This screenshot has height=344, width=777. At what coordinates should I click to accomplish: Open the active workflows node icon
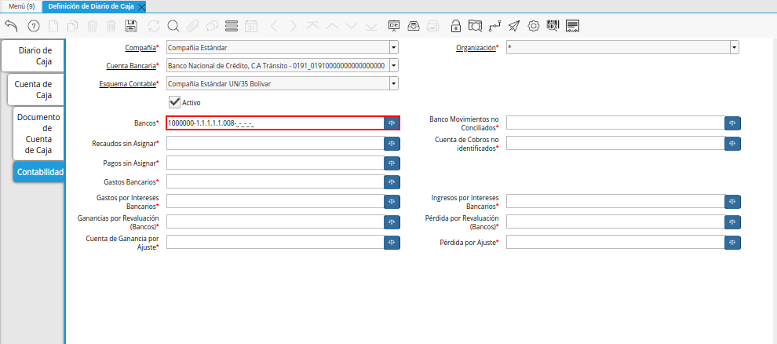click(494, 26)
